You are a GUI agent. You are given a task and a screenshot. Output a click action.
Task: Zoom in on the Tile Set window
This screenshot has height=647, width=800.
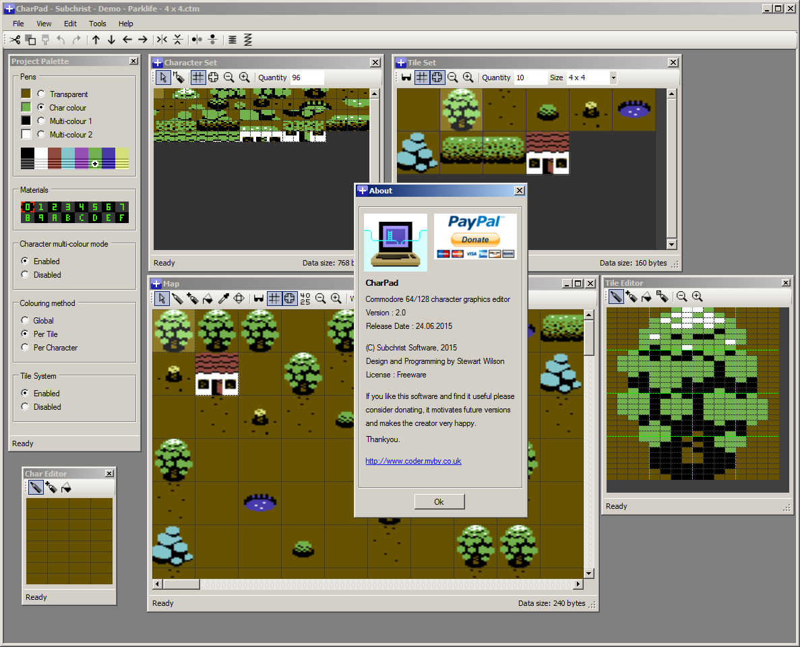pos(468,78)
